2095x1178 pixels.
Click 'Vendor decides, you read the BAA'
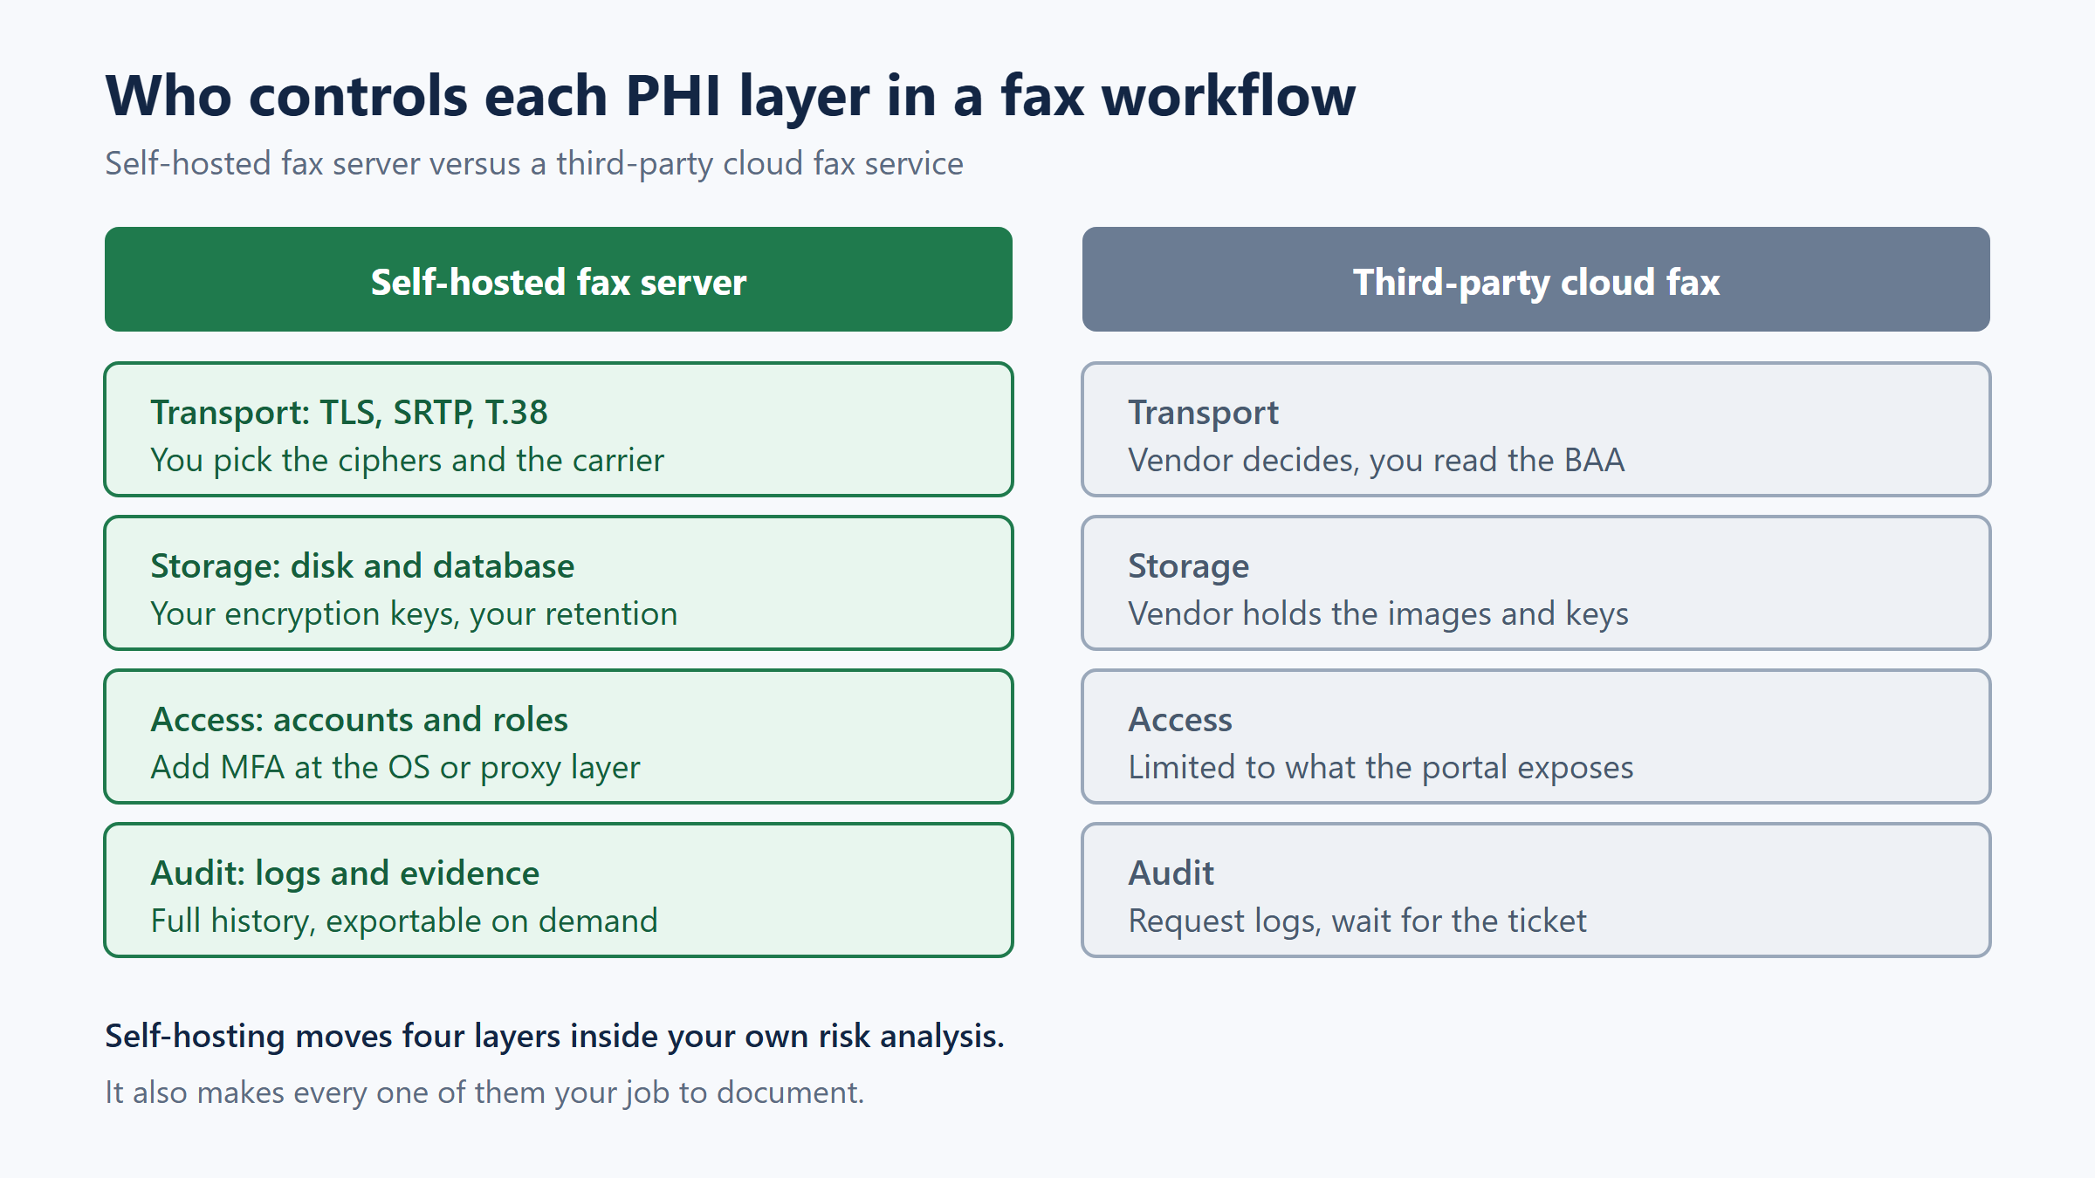1377,461
